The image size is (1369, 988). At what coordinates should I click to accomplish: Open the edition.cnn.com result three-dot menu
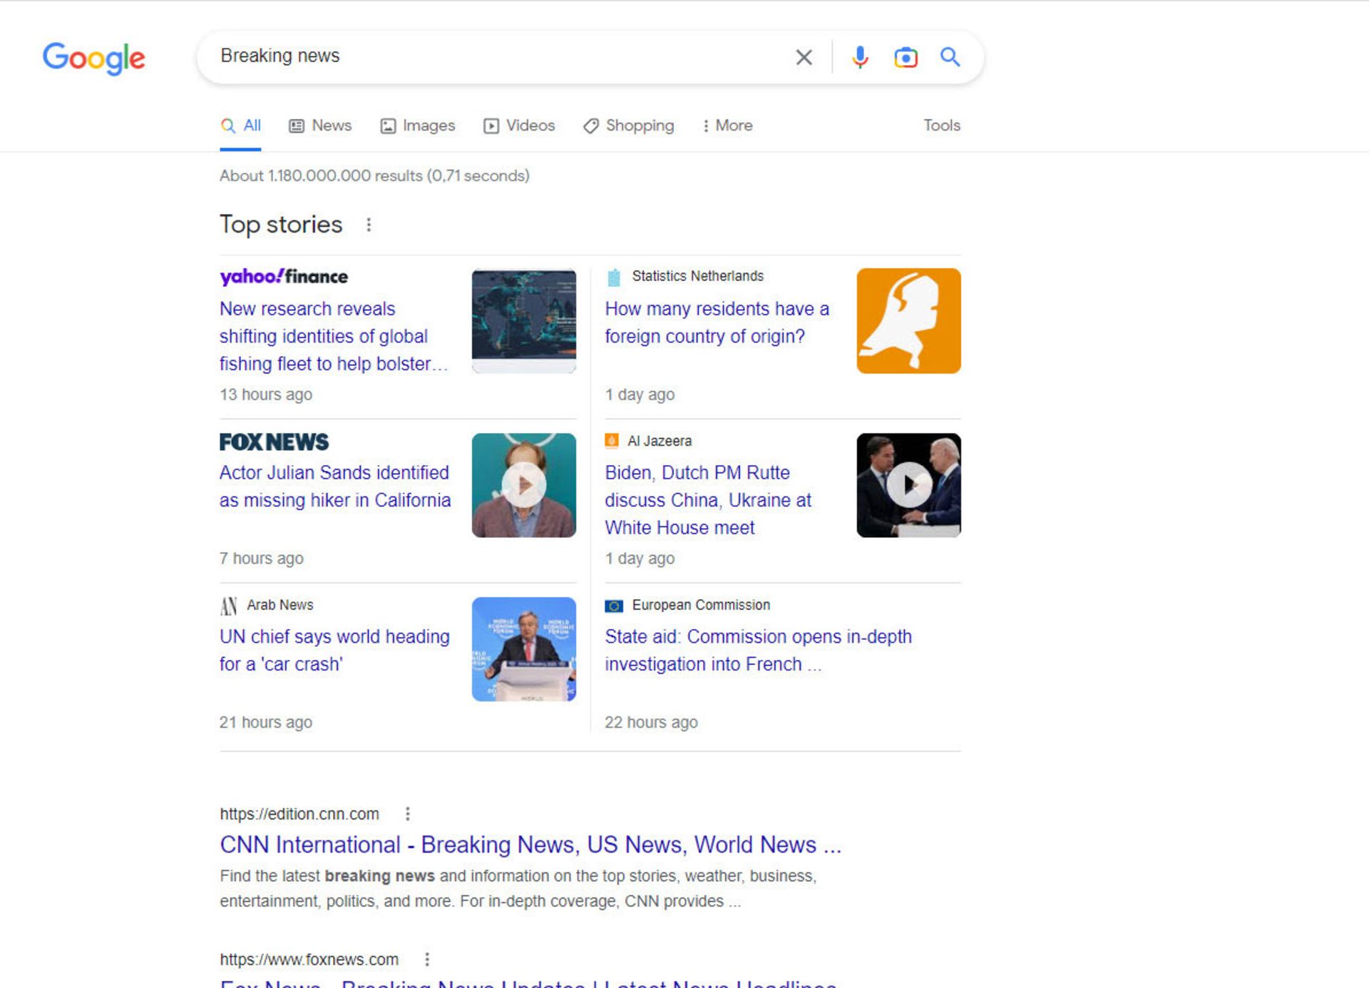408,814
